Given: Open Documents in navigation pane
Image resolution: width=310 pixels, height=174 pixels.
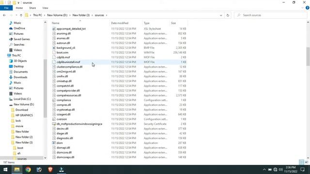Looking at the screenshot, I should point(20,72).
